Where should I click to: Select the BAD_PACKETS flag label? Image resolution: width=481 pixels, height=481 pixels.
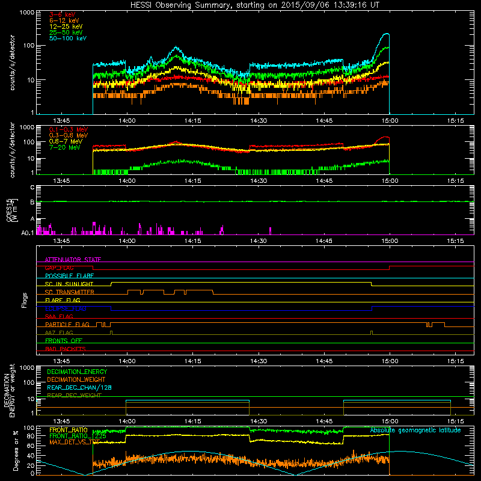pos(66,349)
